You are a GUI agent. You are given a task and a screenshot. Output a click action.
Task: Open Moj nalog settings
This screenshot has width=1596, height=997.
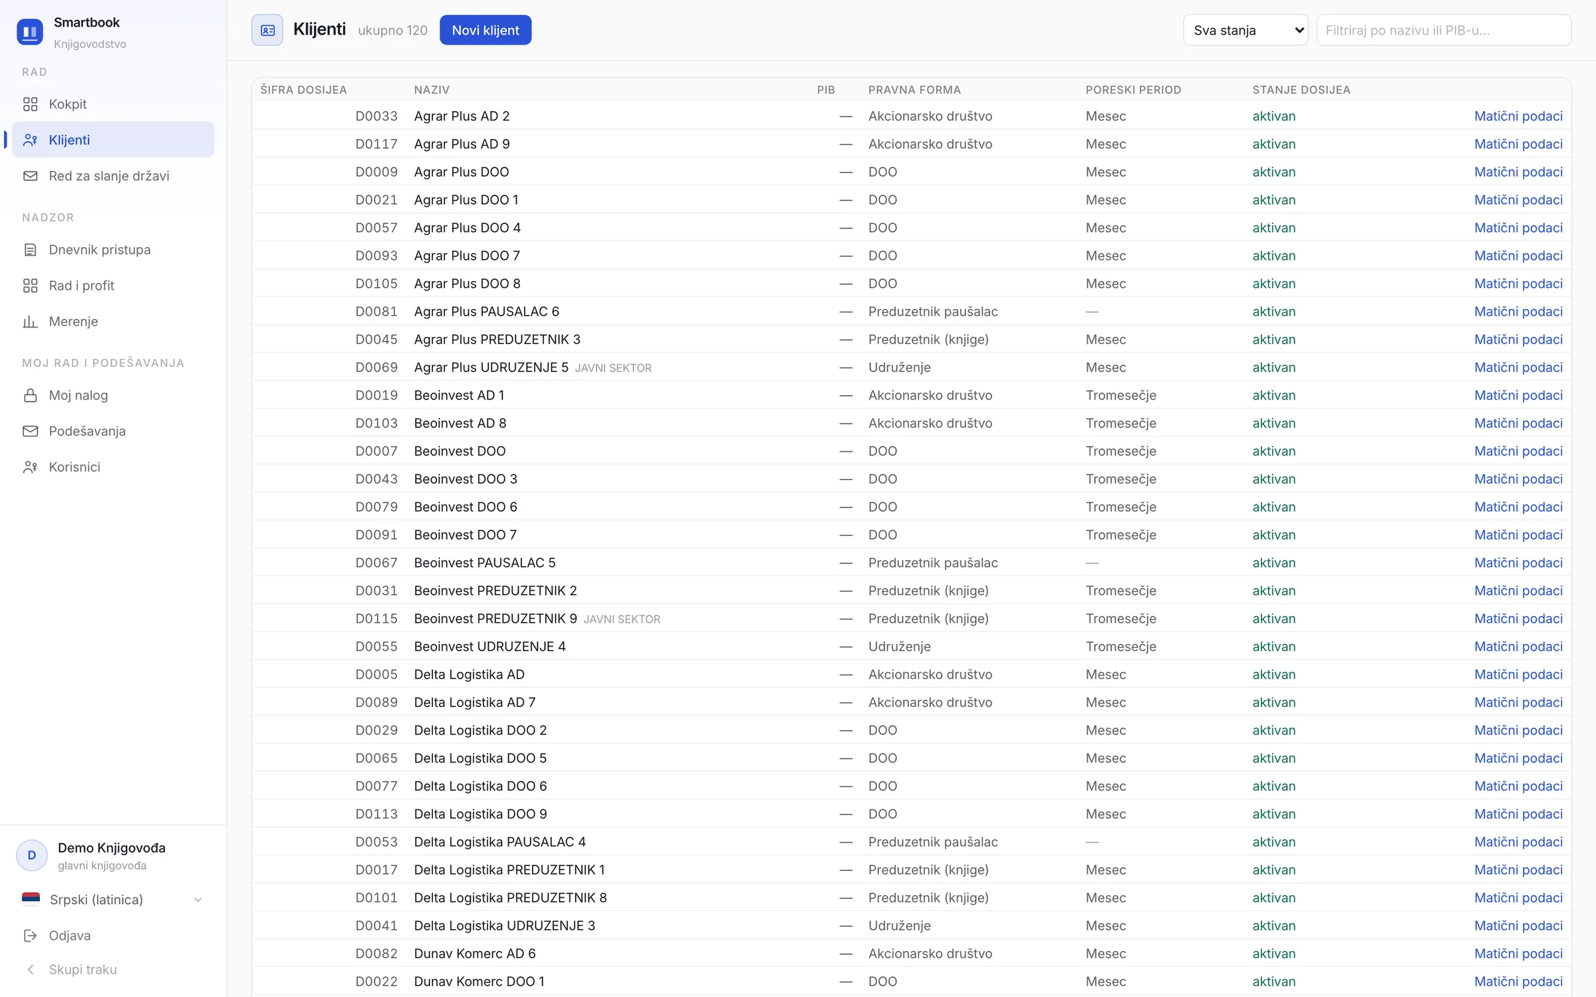(x=113, y=395)
